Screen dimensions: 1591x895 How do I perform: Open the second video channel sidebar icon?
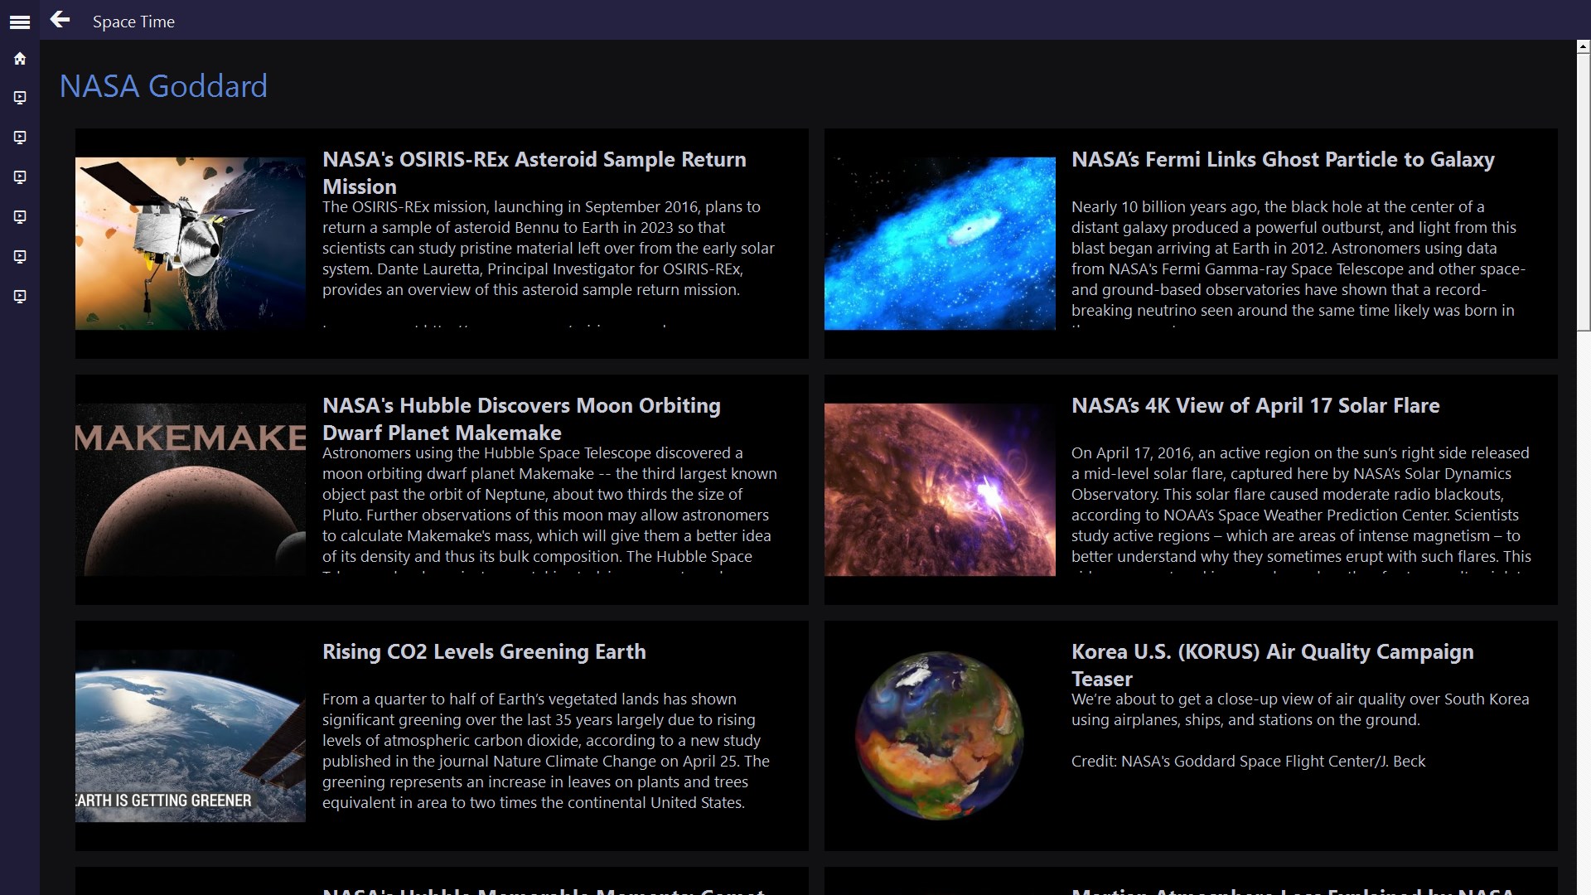(20, 138)
